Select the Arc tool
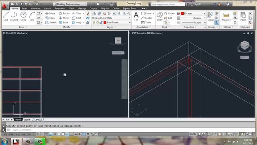The width and height of the screenshot is (257, 145). click(x=32, y=17)
